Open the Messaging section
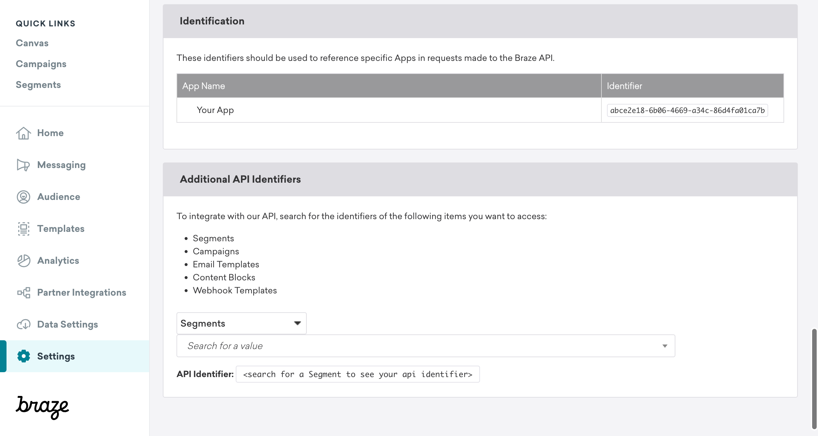The height and width of the screenshot is (436, 818). coord(61,165)
